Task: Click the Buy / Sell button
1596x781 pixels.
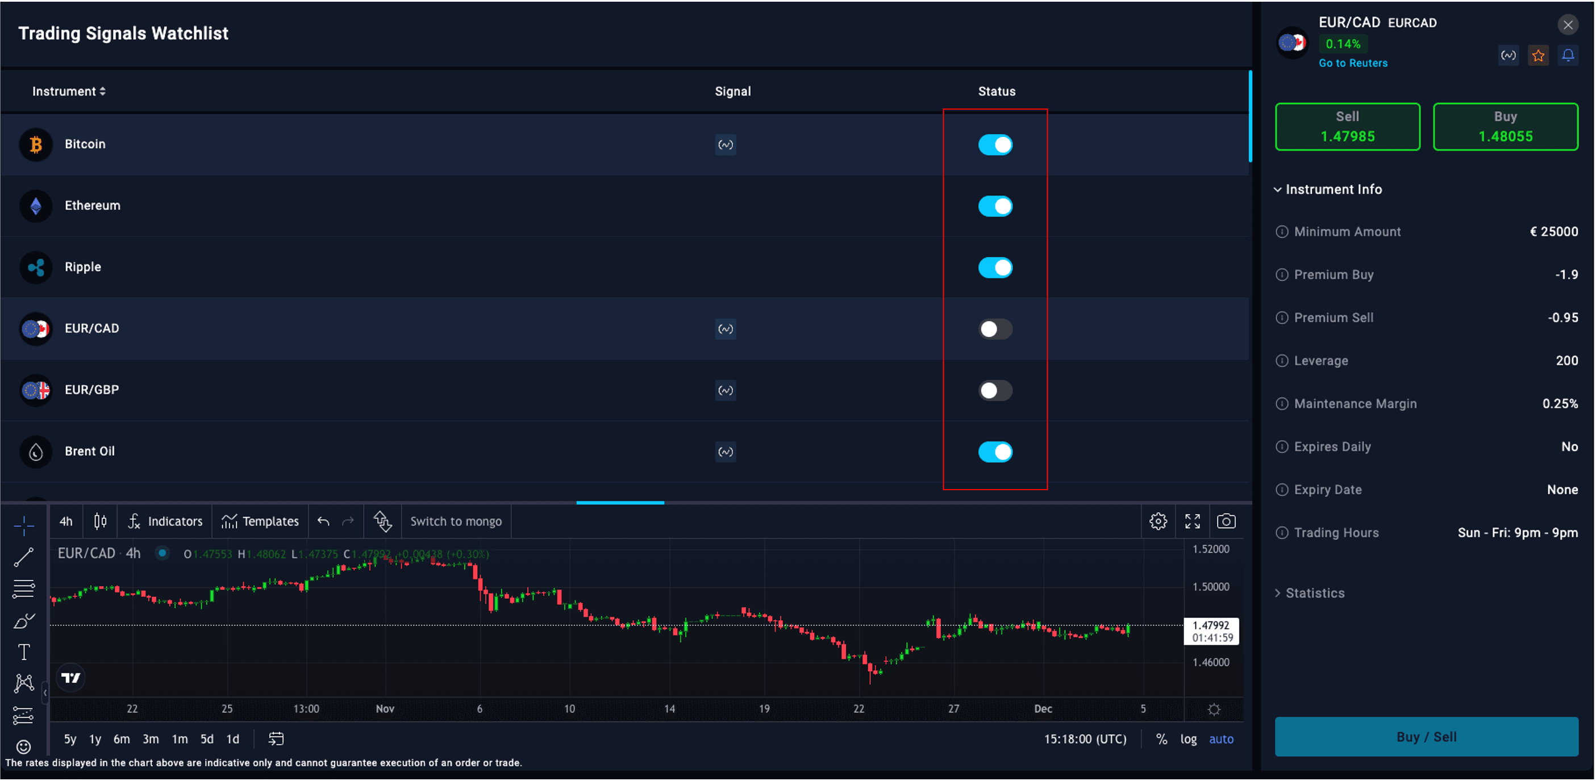Action: [1426, 737]
